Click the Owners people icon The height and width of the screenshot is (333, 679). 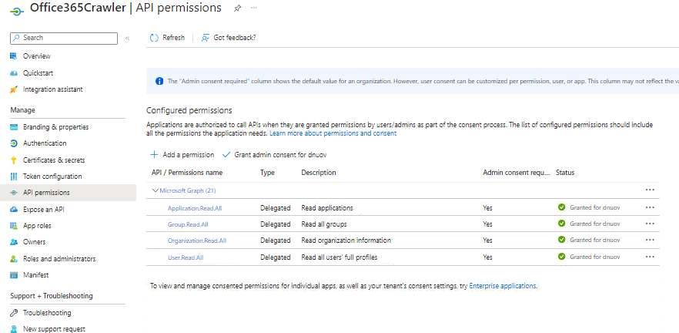tap(14, 242)
